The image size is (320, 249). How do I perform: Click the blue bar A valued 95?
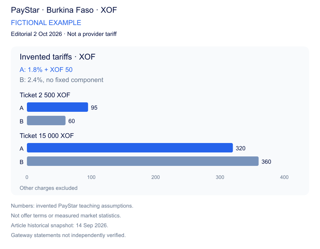[x=57, y=107]
